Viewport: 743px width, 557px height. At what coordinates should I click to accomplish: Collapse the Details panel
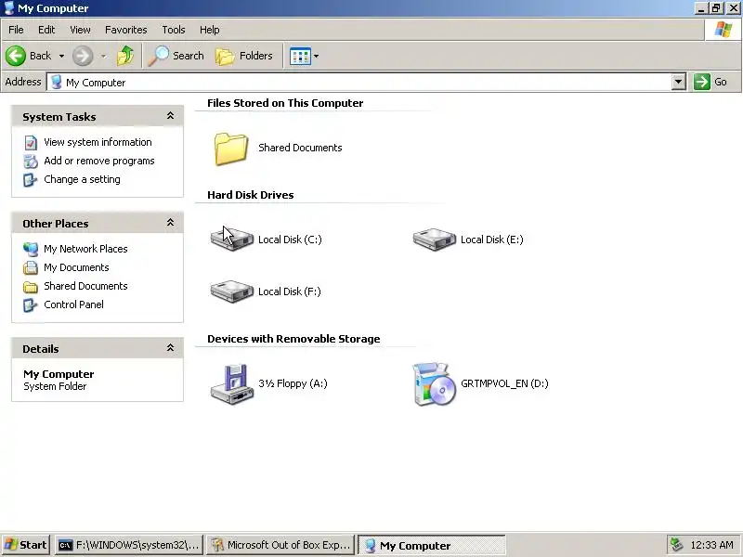coord(171,348)
